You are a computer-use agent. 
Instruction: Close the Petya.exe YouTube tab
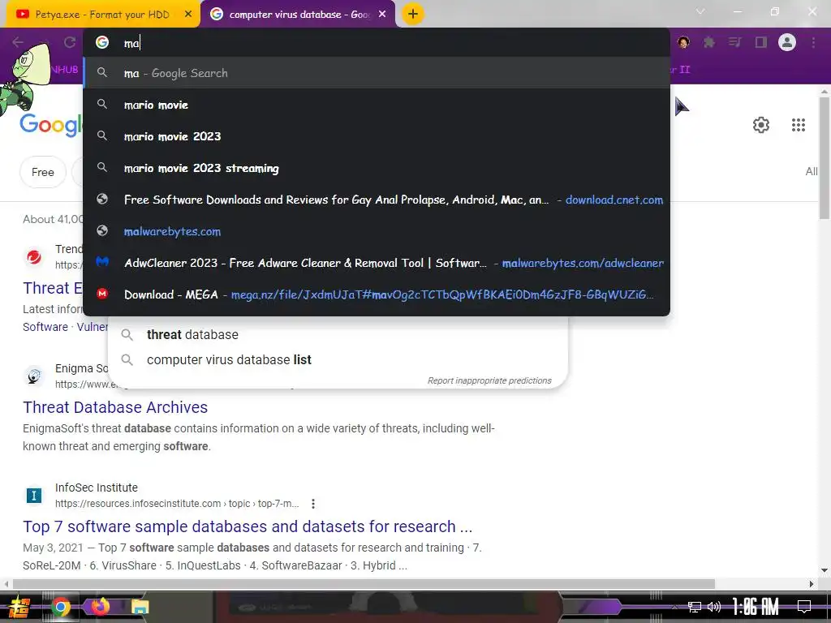coord(188,15)
